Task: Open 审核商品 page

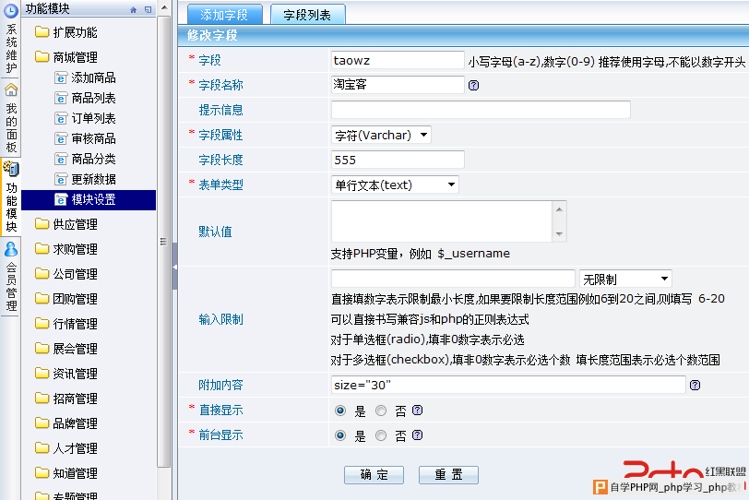Action: click(85, 139)
